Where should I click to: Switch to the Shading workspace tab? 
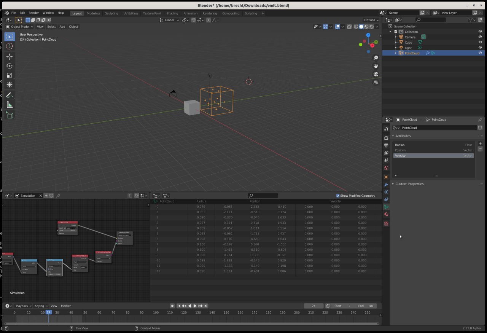[x=172, y=13]
